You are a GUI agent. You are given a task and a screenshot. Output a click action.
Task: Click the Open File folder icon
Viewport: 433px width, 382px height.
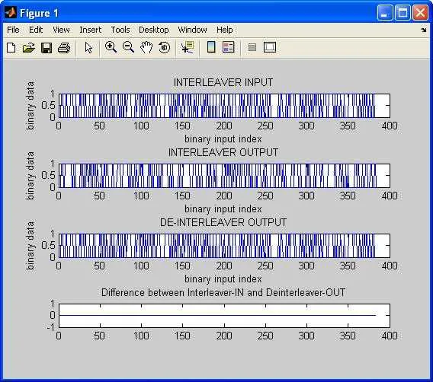click(28, 47)
